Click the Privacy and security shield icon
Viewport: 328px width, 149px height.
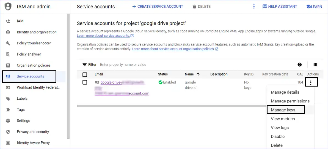coord(8,132)
